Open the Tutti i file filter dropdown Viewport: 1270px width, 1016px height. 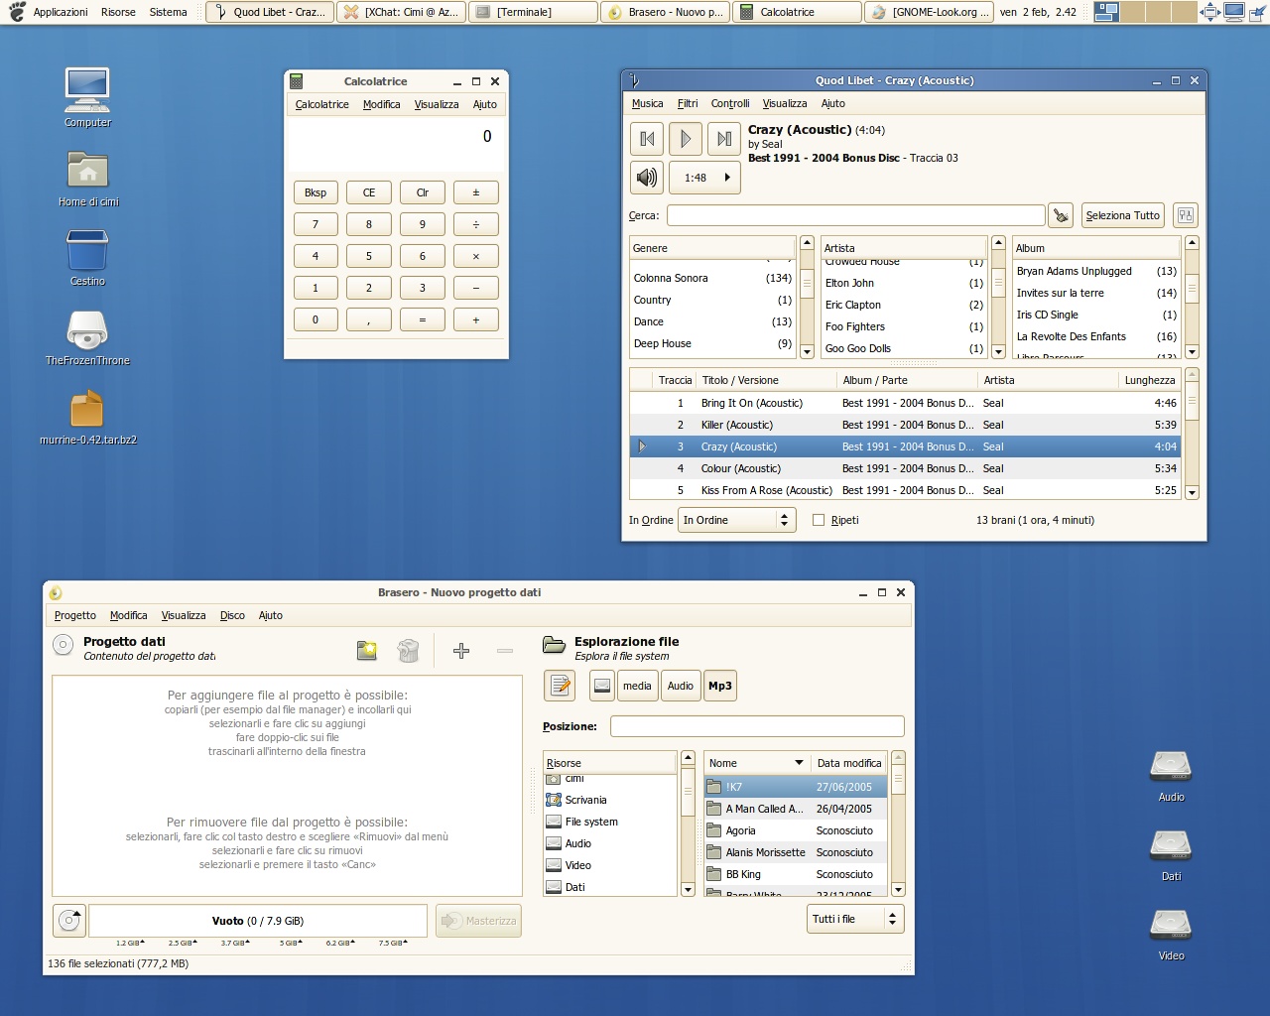pyautogui.click(x=855, y=919)
